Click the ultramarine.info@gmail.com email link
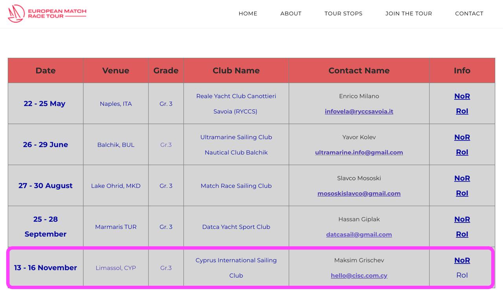503x300 pixels. click(x=359, y=153)
